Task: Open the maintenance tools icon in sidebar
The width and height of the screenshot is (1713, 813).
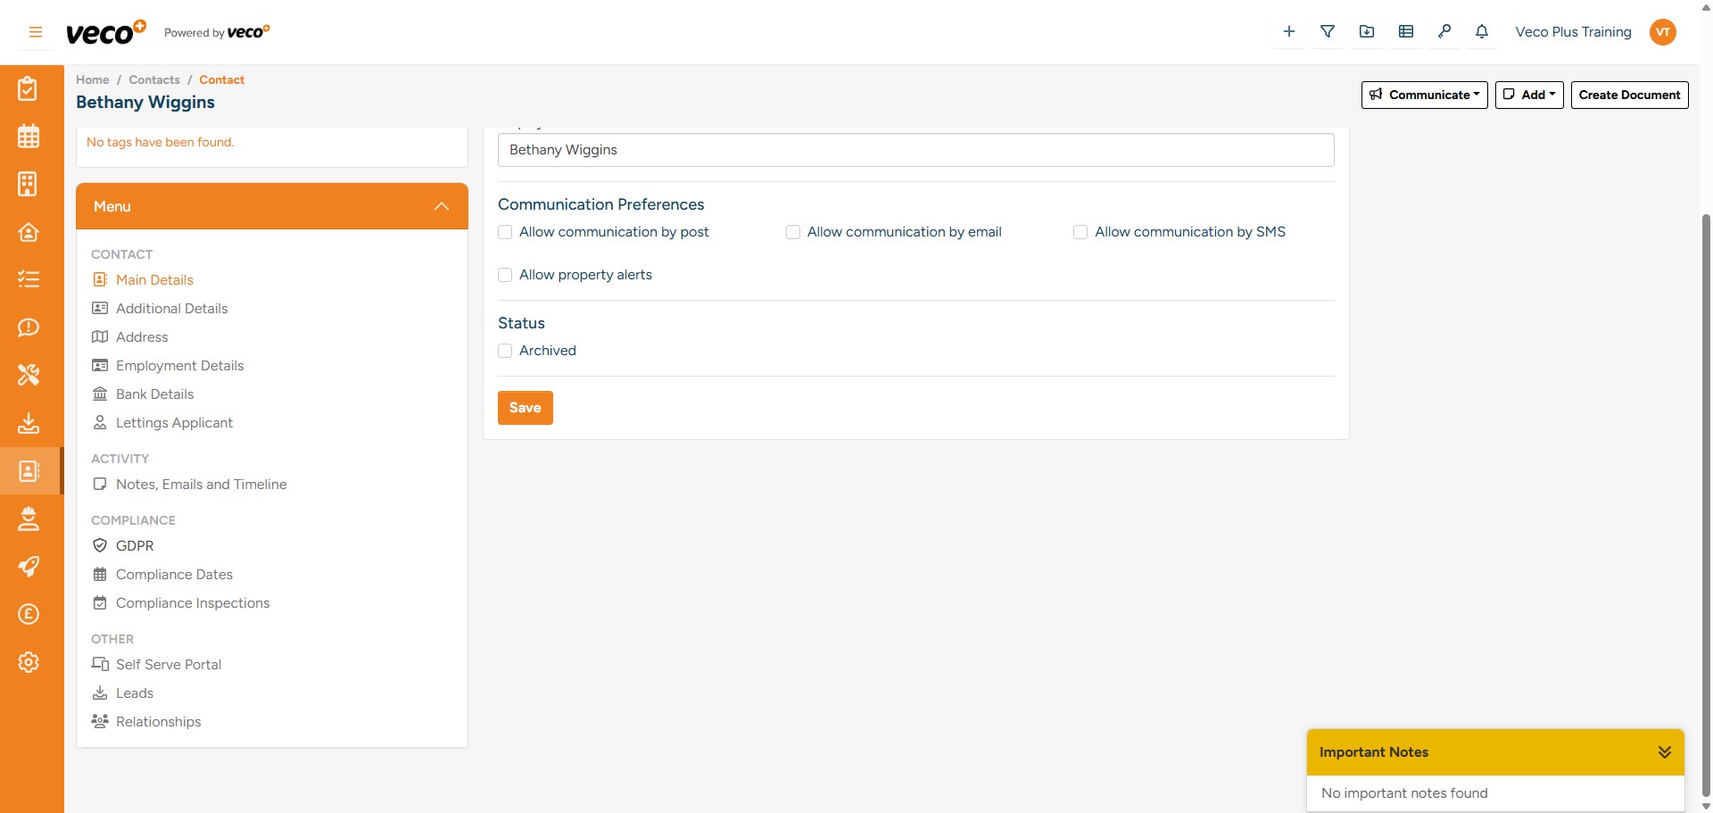Action: (x=29, y=375)
